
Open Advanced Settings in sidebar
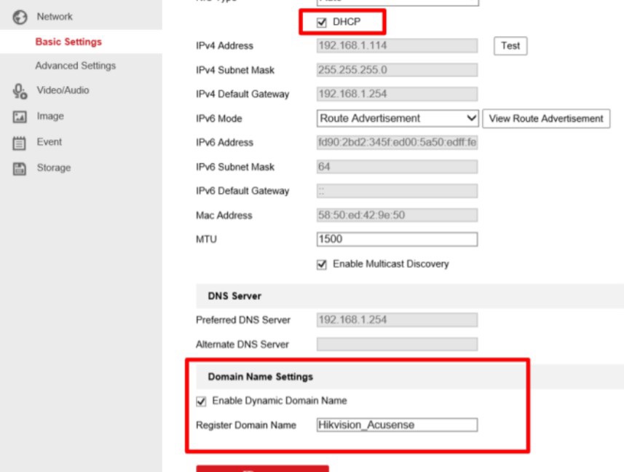pyautogui.click(x=75, y=66)
